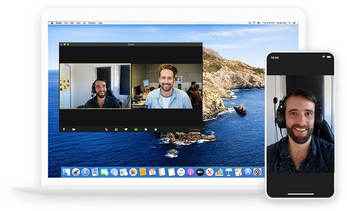Show the Participants panel
Screen dimensions: 347x211
116,129
